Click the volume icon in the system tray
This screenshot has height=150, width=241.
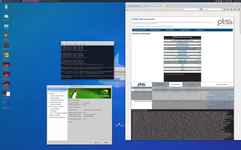[x=228, y=1]
